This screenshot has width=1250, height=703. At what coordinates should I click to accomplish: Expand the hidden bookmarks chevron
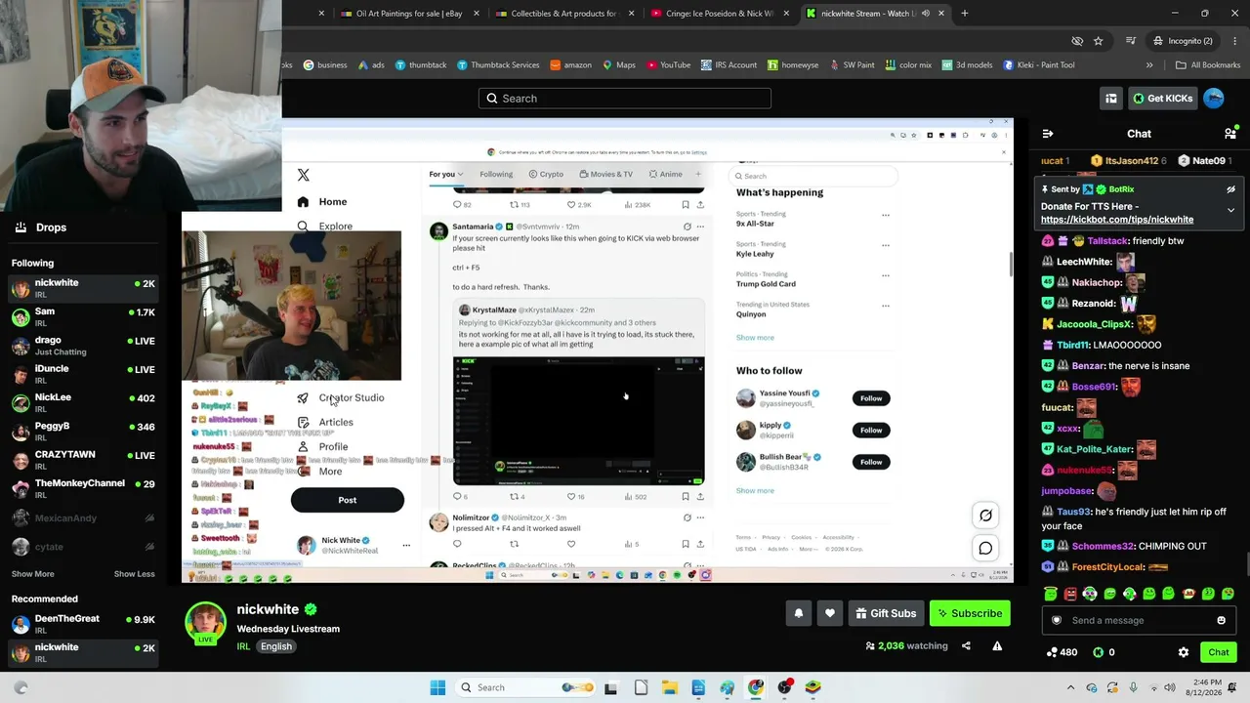point(1149,65)
